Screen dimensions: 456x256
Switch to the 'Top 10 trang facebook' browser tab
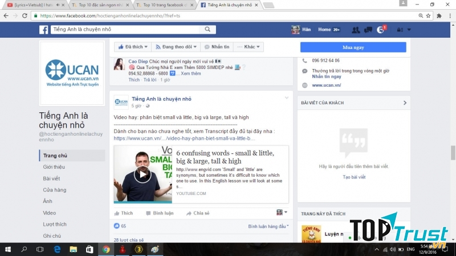point(165,5)
